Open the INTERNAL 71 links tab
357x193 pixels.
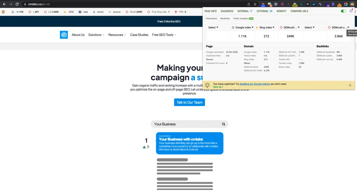245,11
